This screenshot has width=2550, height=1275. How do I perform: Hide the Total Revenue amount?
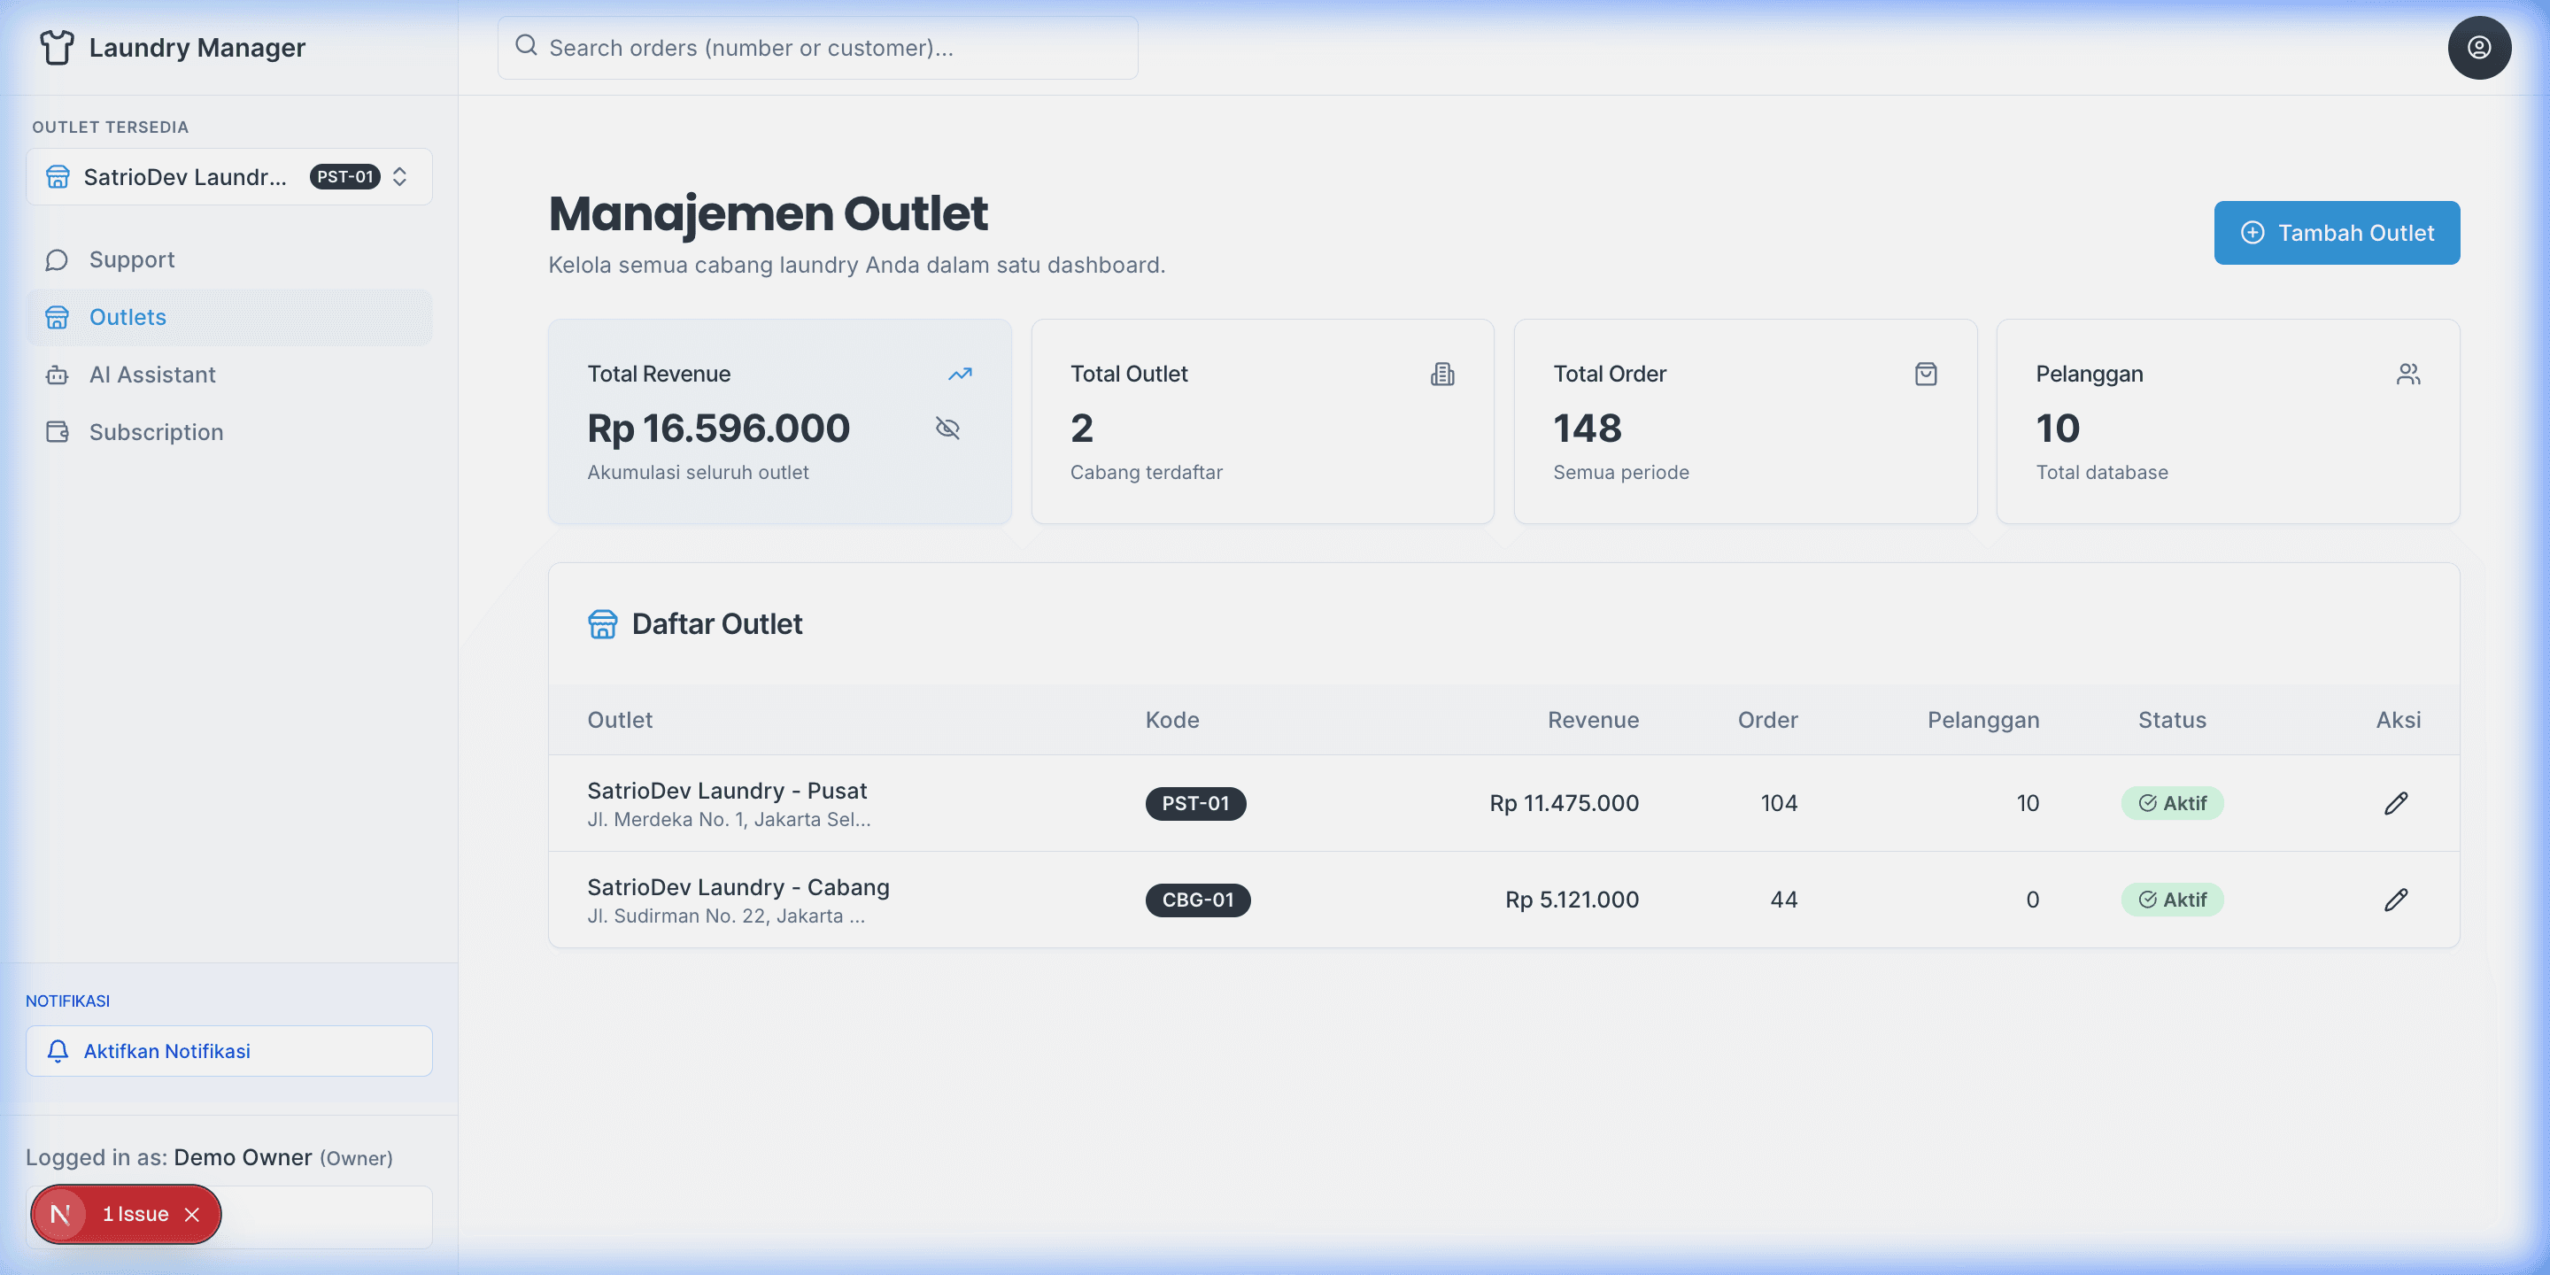[x=947, y=428]
